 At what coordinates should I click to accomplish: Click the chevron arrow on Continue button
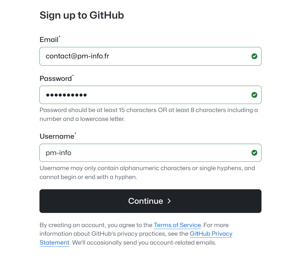pos(169,201)
